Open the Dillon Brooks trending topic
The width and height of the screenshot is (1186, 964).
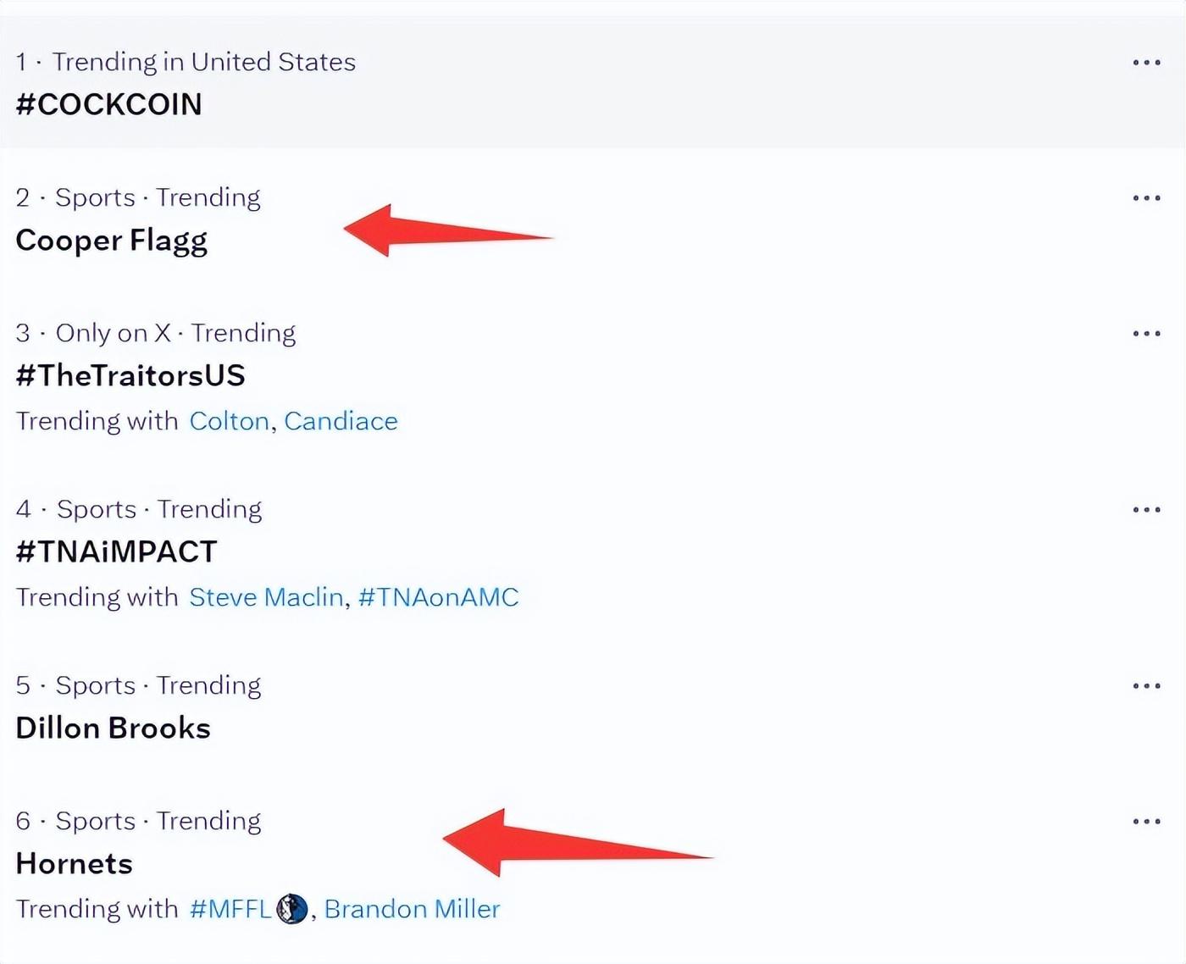tap(113, 728)
